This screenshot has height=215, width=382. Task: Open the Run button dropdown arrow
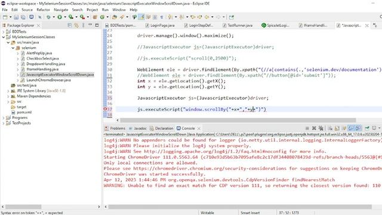click(65, 17)
